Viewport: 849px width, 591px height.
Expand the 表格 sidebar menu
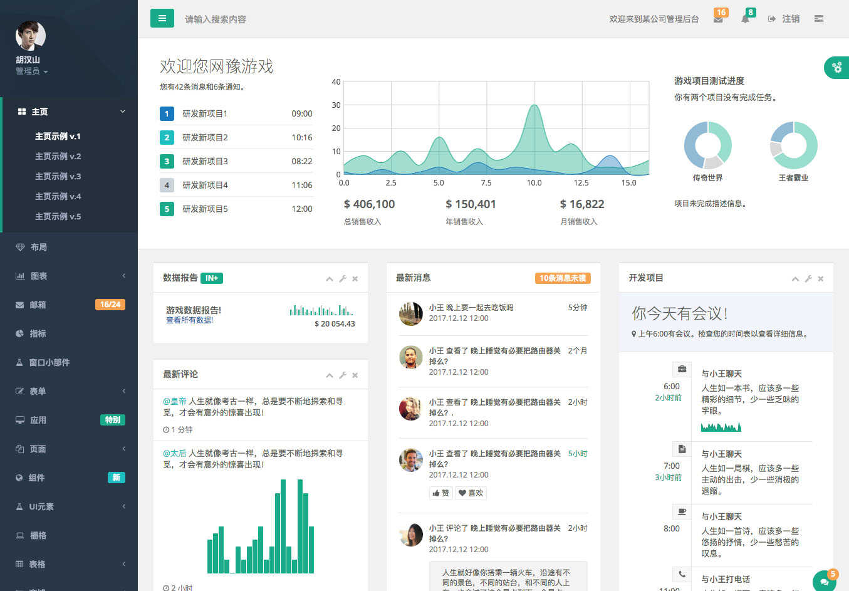click(69, 564)
